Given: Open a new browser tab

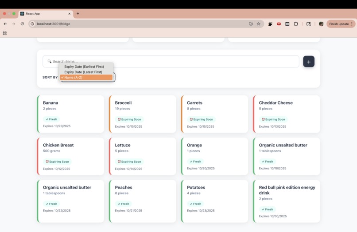Looking at the screenshot, I should tap(78, 13).
